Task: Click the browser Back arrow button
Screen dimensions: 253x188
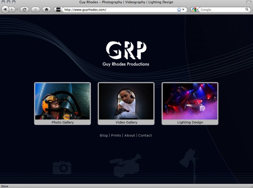Action: pyautogui.click(x=5, y=9)
